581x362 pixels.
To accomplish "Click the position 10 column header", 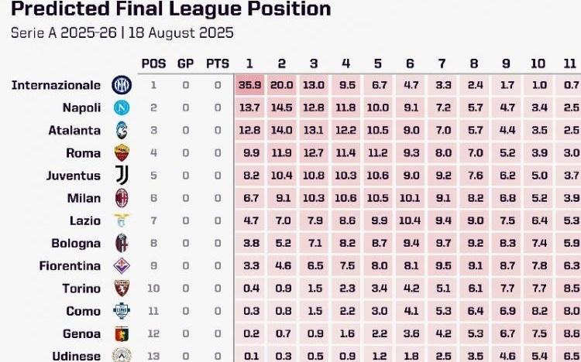I will coord(538,63).
